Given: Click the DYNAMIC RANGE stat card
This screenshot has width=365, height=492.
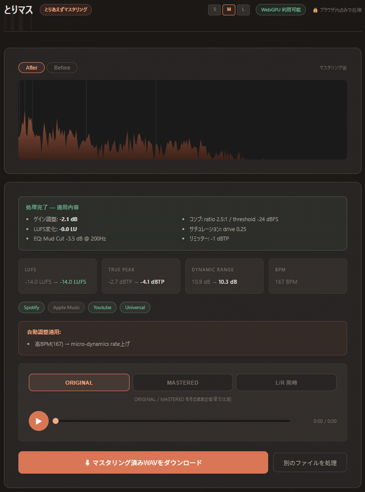Looking at the screenshot, I should pyautogui.click(x=224, y=276).
